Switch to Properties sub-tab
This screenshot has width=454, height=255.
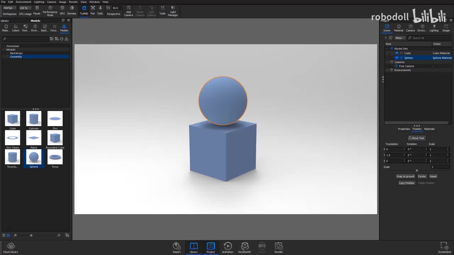[x=404, y=129]
